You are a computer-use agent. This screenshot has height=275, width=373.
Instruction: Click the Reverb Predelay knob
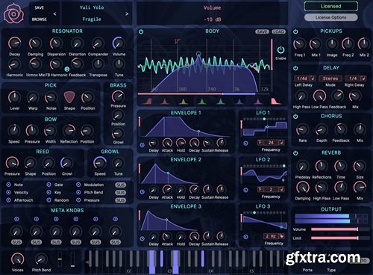click(302, 166)
